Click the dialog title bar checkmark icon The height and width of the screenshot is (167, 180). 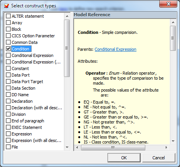tap(7, 6)
